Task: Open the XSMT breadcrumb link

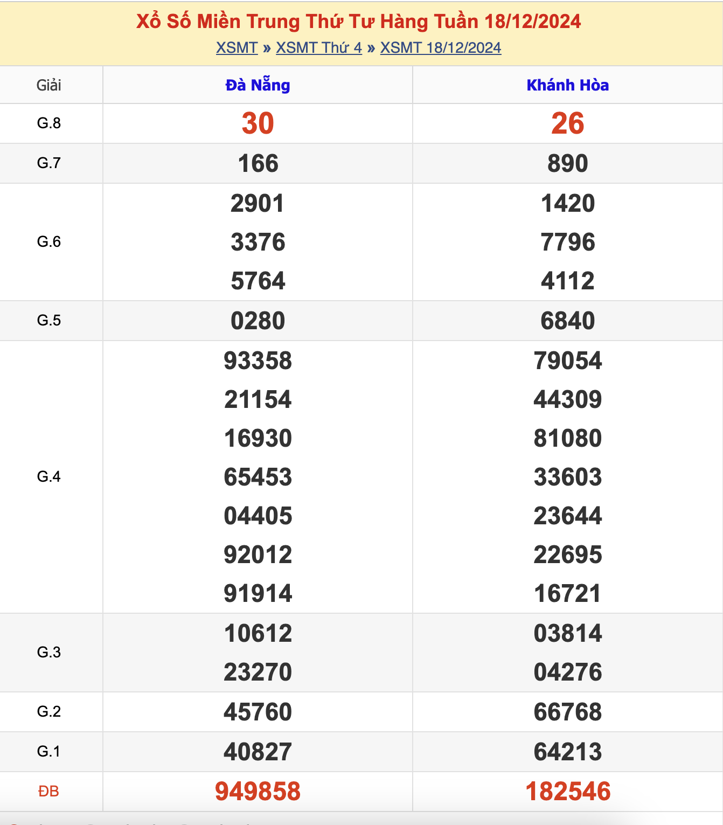Action: (x=237, y=47)
